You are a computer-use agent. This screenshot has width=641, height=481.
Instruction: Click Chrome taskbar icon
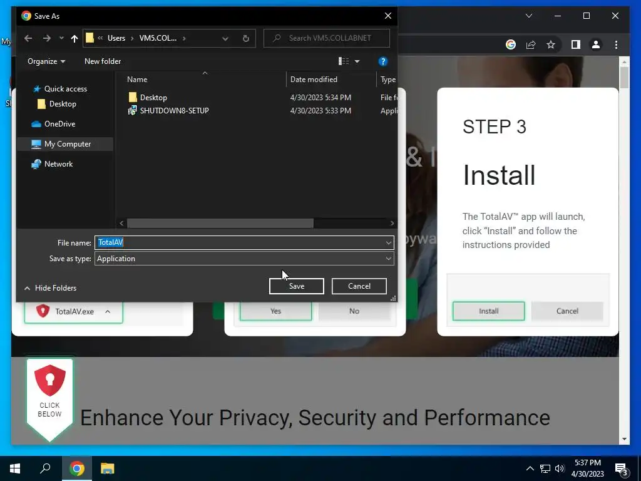coord(76,468)
